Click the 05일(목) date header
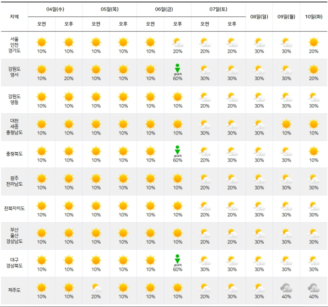This screenshot has width=328, height=307. pyautogui.click(x=109, y=9)
